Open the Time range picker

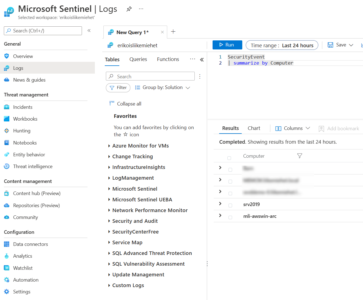coord(282,45)
